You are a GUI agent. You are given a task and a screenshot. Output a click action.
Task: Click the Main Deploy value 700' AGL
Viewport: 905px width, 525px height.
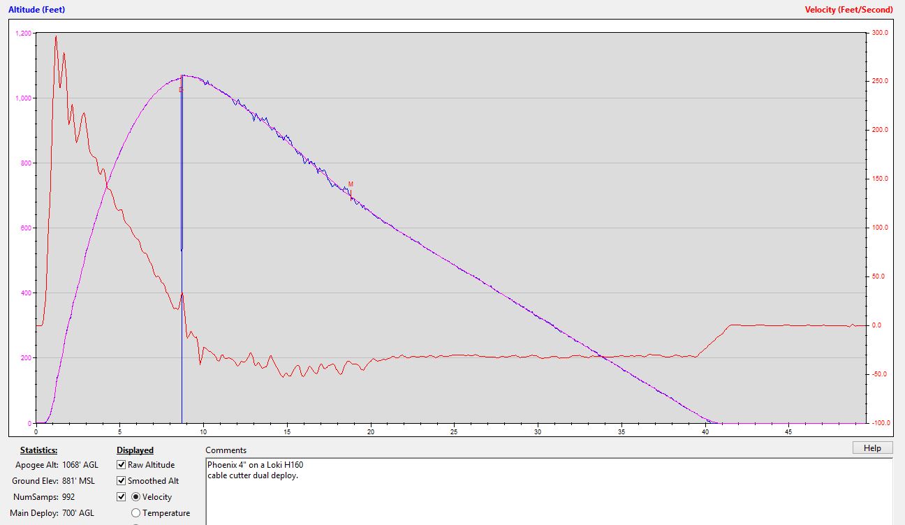79,513
